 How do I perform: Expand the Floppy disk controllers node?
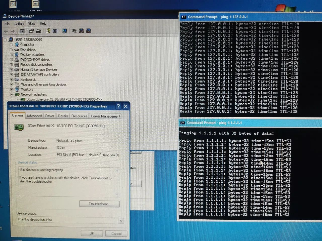click(11, 65)
